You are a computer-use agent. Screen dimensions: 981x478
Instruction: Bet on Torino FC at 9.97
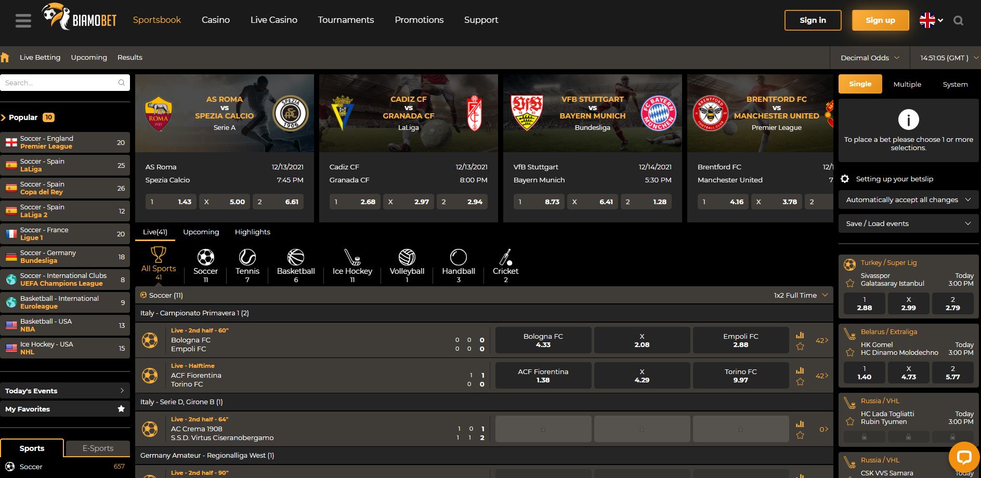pyautogui.click(x=741, y=376)
